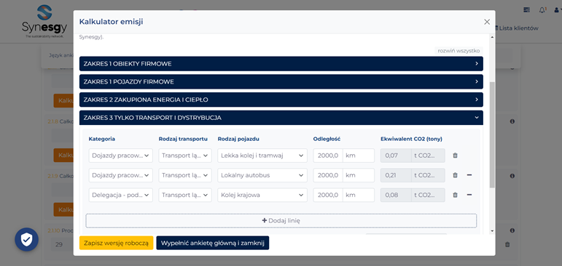The height and width of the screenshot is (266, 562).
Task: Expand Zakres 1 Pojazdy firmowe section
Action: [281, 81]
